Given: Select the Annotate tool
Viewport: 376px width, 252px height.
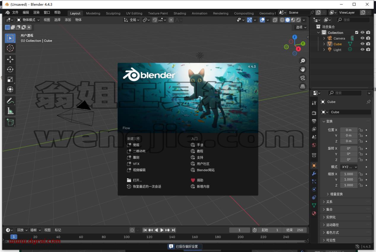Looking at the screenshot, I should coord(10,101).
